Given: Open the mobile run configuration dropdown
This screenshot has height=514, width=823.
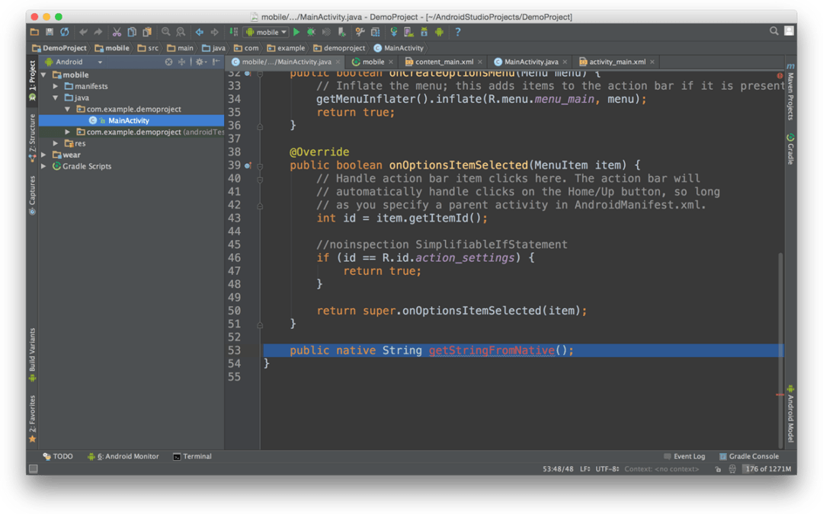Looking at the screenshot, I should [x=267, y=32].
